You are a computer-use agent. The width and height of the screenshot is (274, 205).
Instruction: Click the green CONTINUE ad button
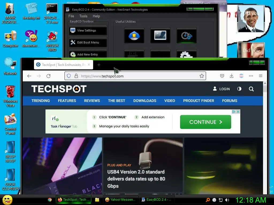(x=205, y=122)
